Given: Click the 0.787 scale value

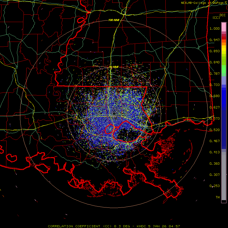Looking at the screenshot, I should click(x=215, y=73).
